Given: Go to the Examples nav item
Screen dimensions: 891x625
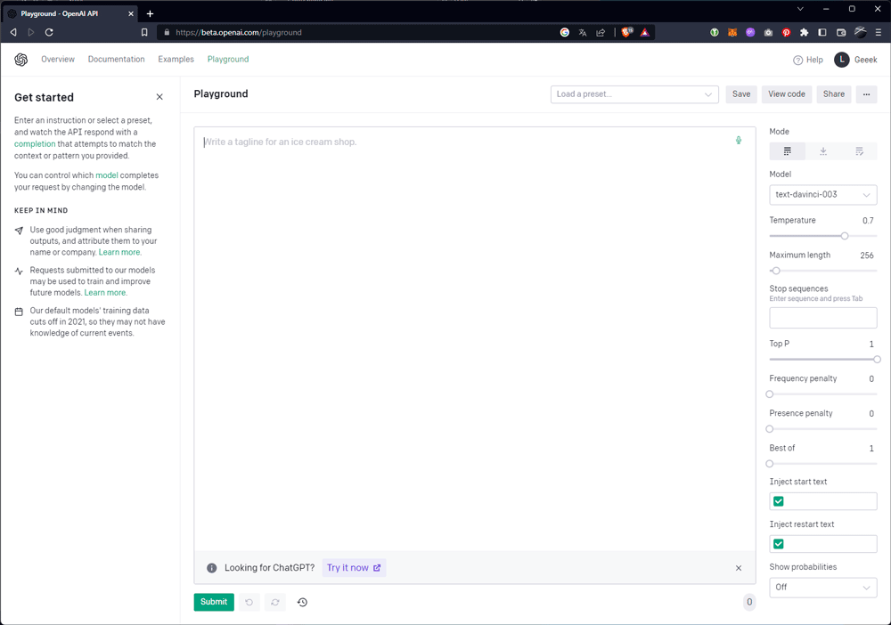Looking at the screenshot, I should tap(176, 59).
